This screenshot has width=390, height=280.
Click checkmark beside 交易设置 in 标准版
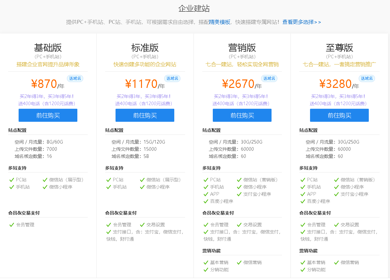click(x=142, y=225)
